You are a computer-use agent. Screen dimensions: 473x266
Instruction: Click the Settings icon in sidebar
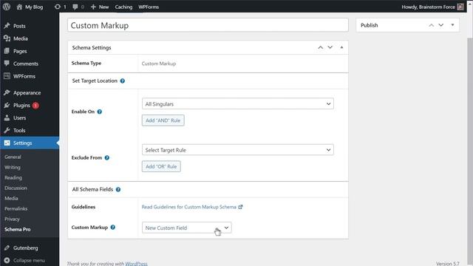[x=7, y=143]
